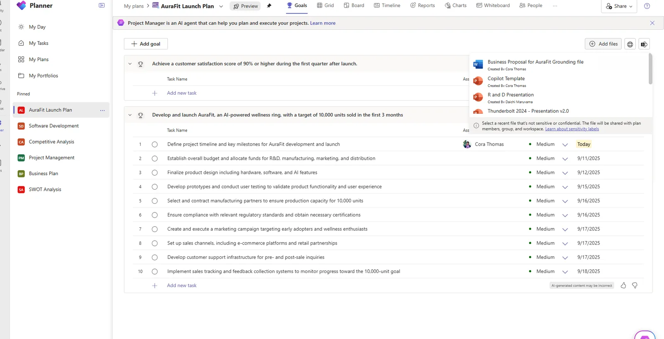
Task: Collapse the navigation pane icon
Action: point(102,5)
